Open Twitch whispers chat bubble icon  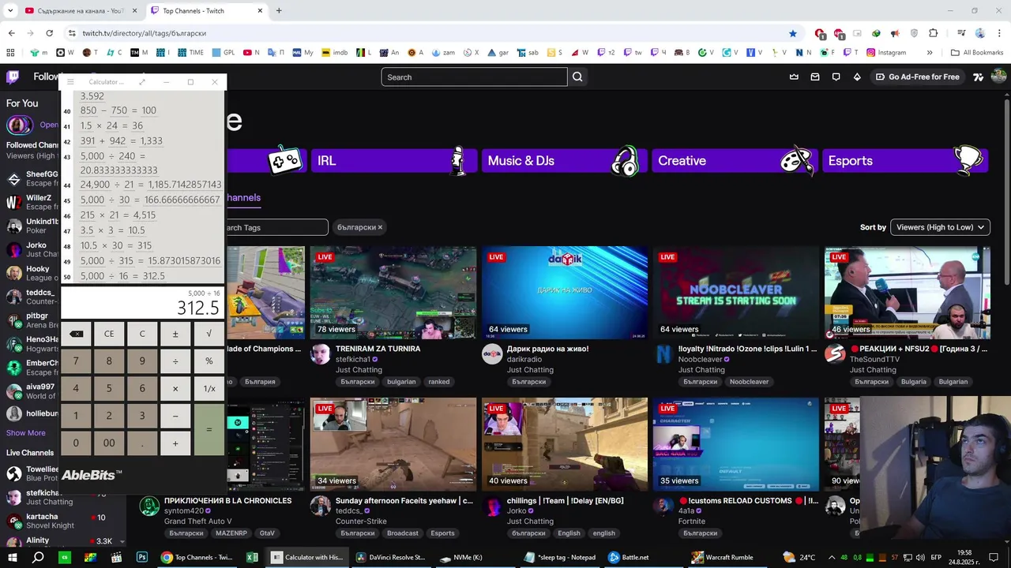tap(836, 77)
